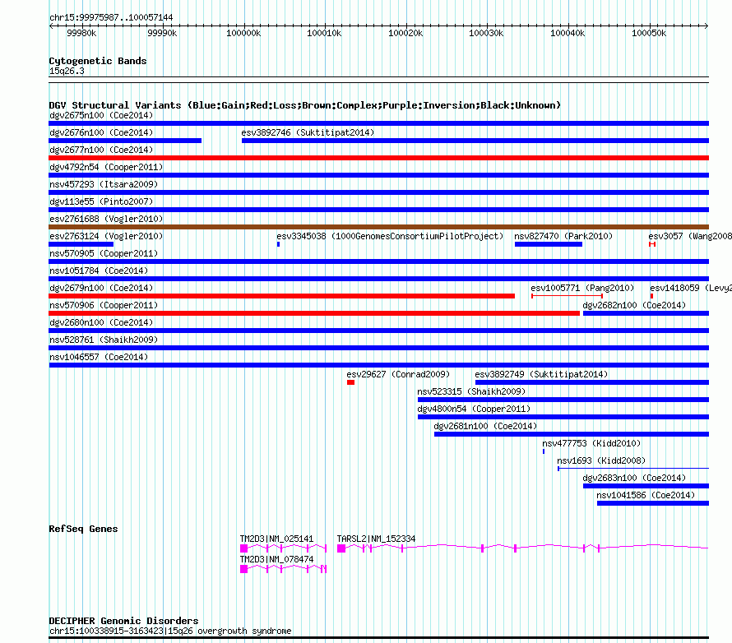Click the DECIPHER Genomic Disorders track title
Viewport: 732px width, 643px height.
point(123,621)
